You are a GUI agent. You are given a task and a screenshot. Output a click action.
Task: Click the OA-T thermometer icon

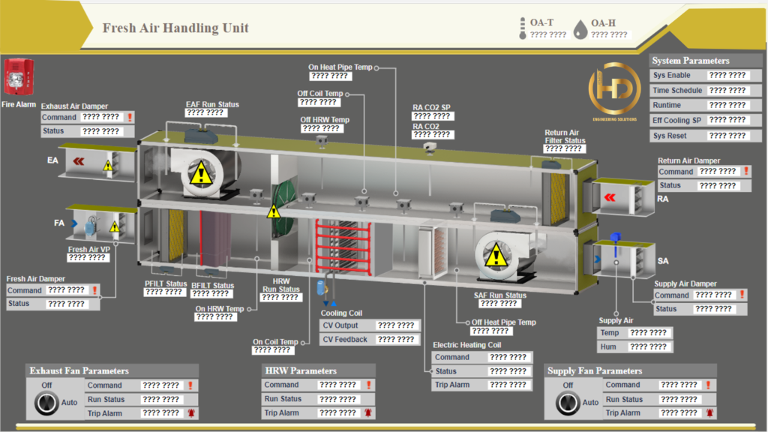coord(522,28)
